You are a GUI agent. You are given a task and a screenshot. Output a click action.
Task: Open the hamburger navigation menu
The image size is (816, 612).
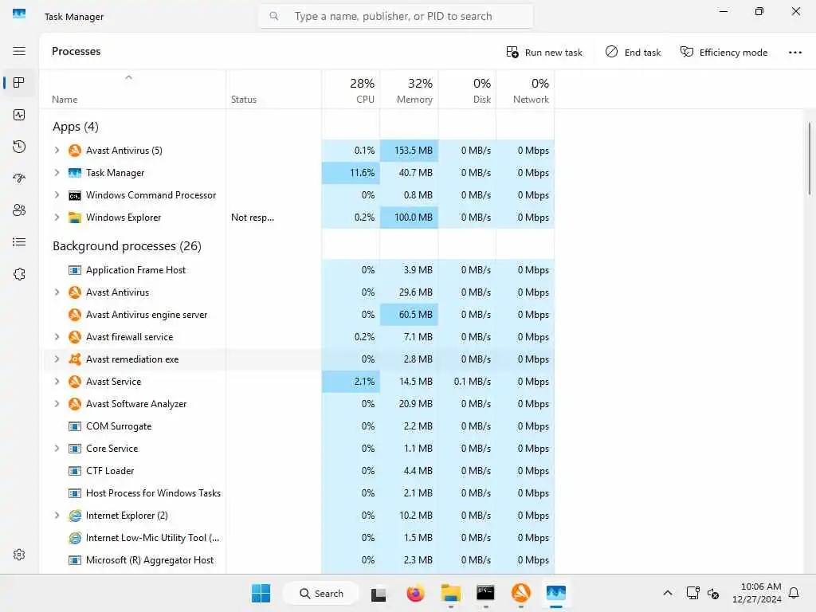coord(19,51)
